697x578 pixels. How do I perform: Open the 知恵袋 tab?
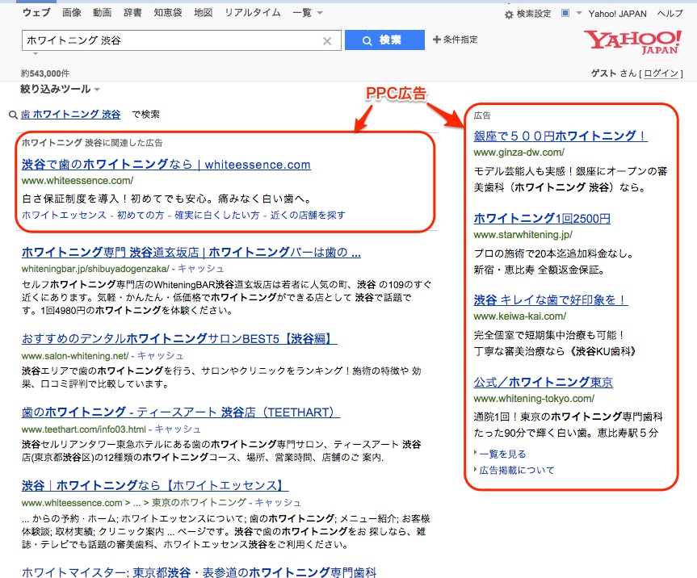[168, 12]
